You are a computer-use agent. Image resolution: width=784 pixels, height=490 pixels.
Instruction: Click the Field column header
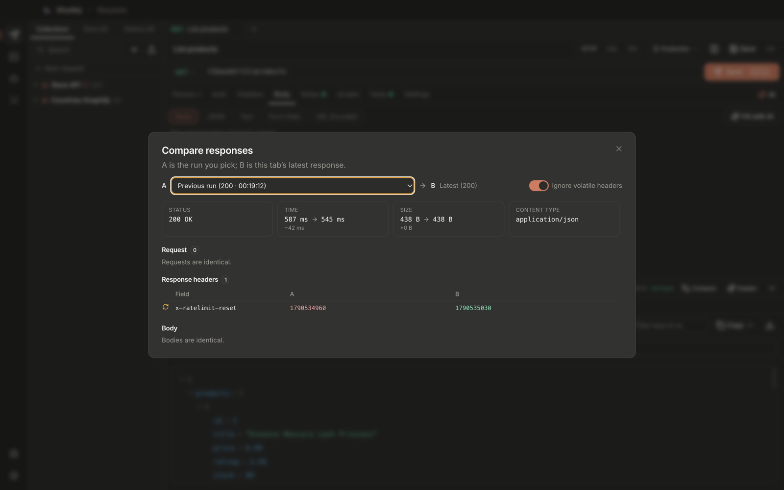point(182,294)
